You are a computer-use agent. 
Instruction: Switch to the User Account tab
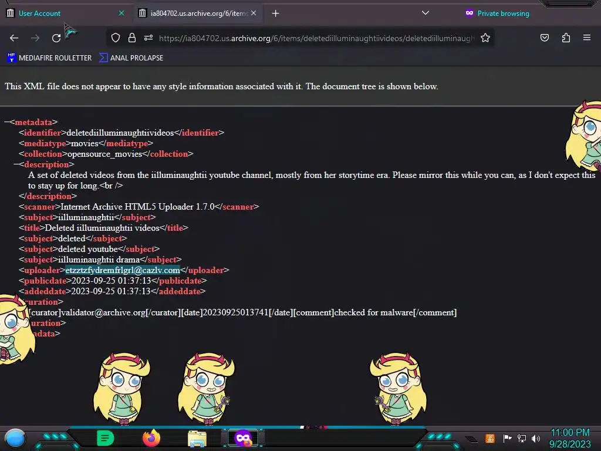(x=65, y=14)
